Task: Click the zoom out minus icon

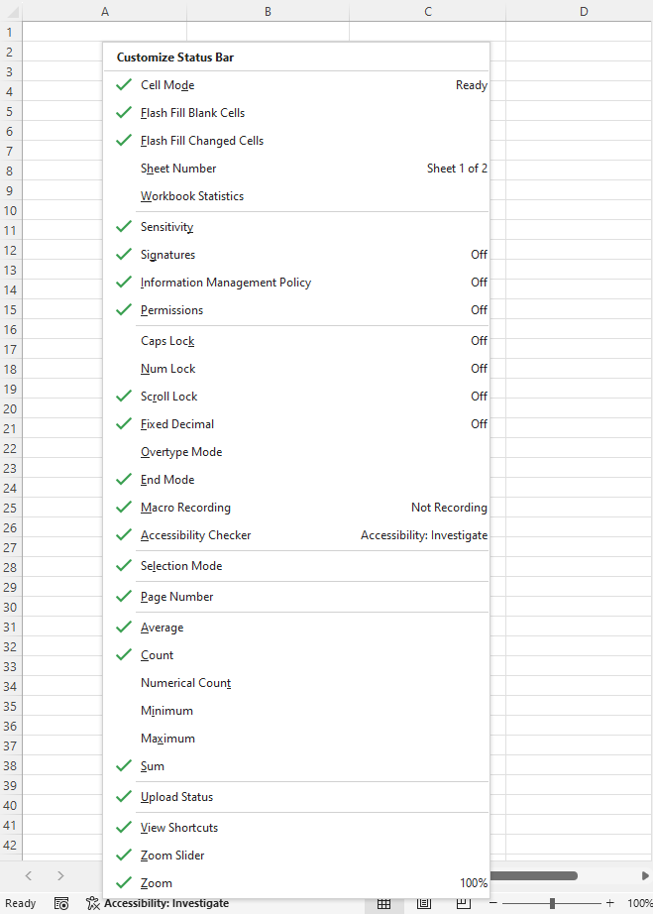Action: click(492, 903)
